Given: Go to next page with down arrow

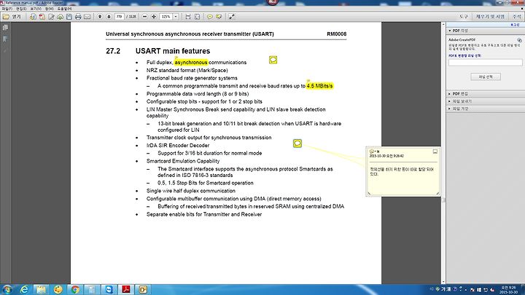Looking at the screenshot, I should click(109, 16).
